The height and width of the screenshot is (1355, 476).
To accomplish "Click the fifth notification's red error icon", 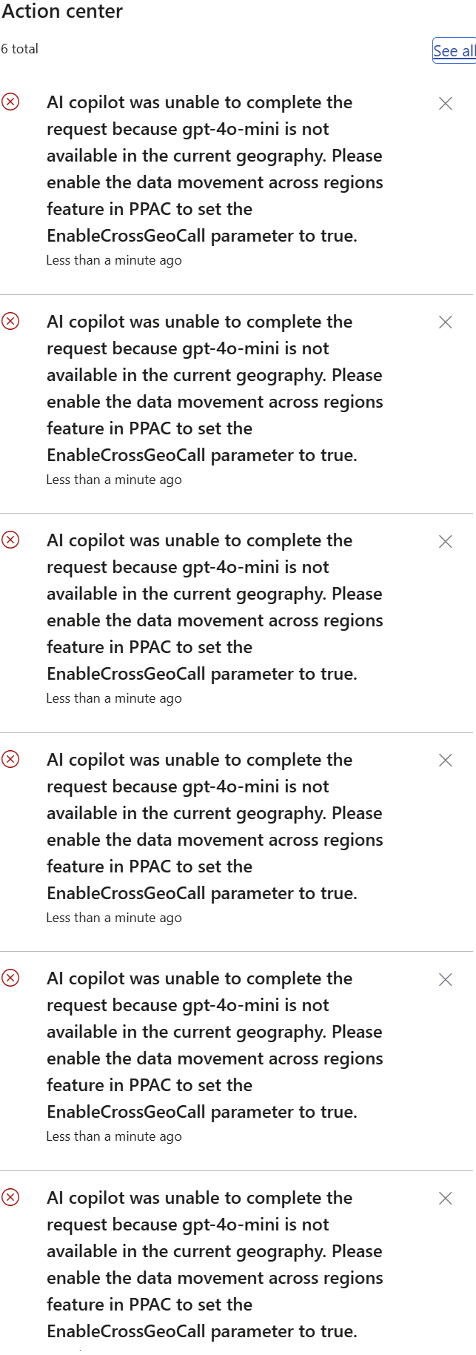I will (10, 978).
